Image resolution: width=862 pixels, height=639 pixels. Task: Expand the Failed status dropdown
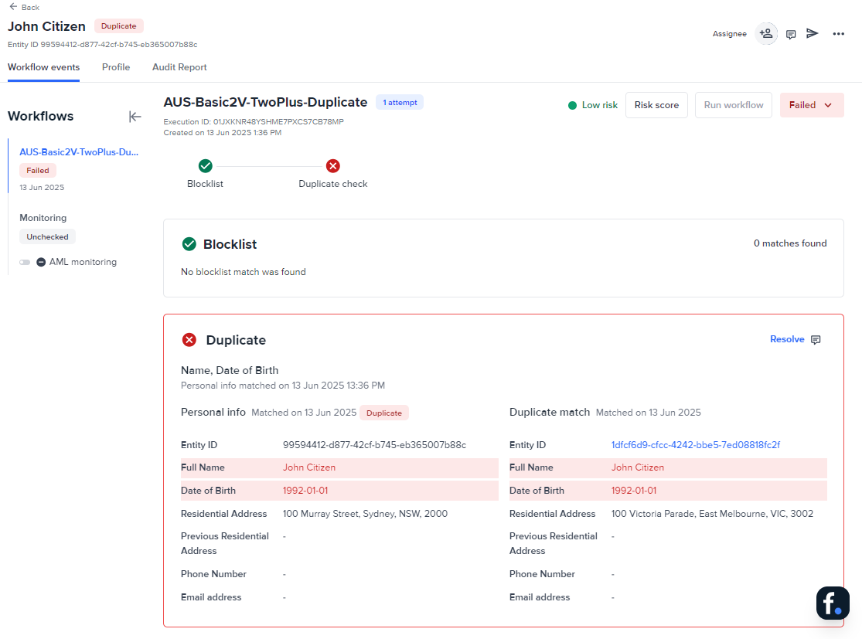[x=811, y=105]
